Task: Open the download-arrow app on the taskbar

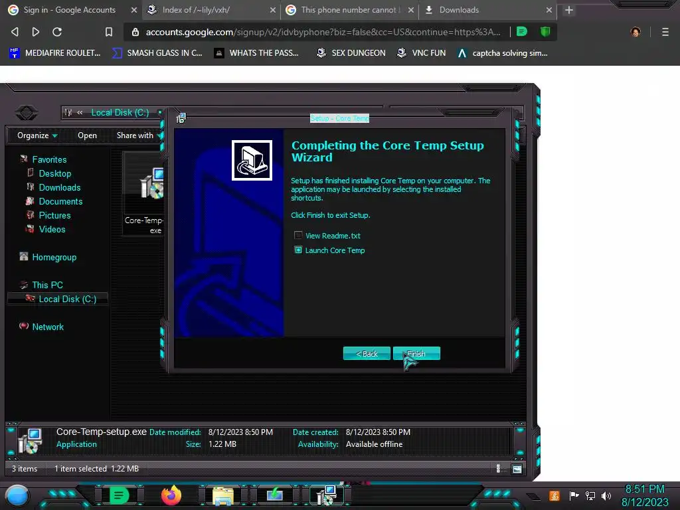Action: pos(274,495)
